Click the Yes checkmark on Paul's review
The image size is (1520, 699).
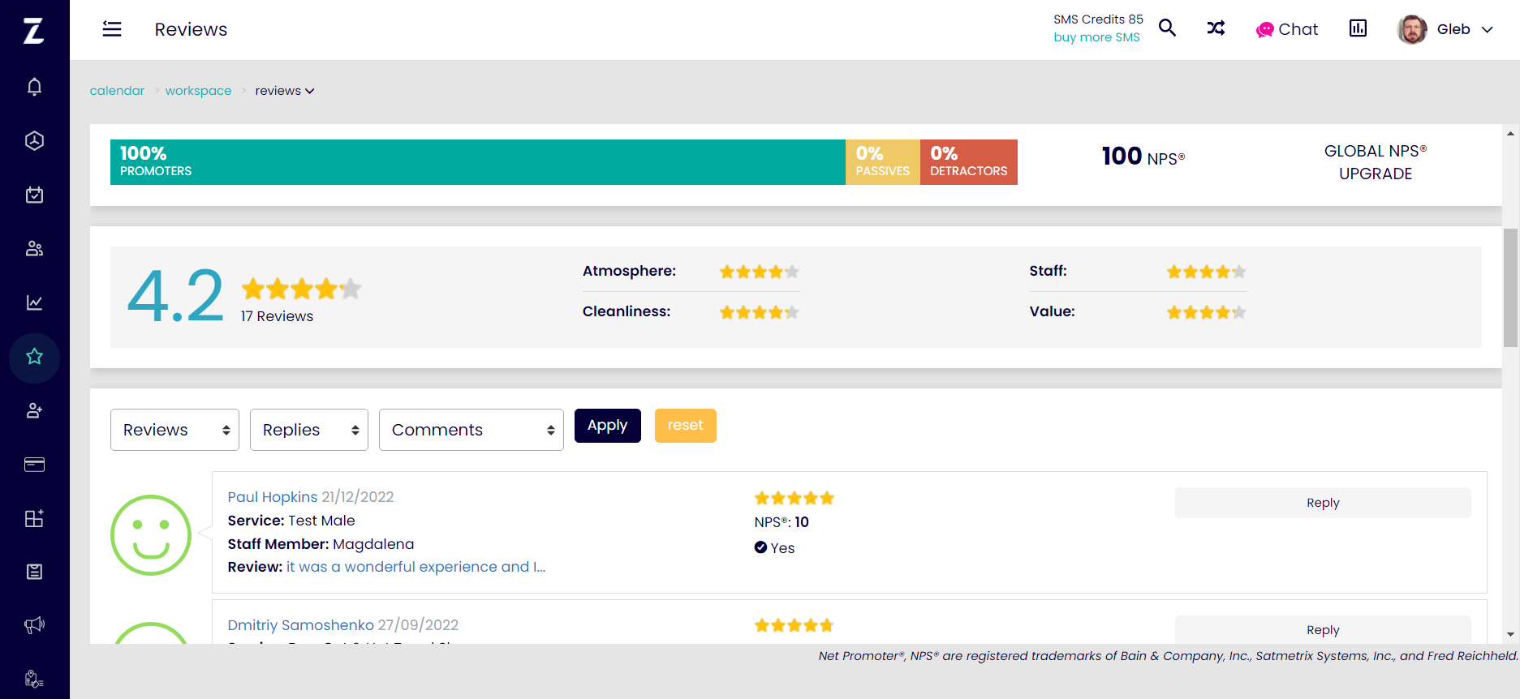pos(760,547)
